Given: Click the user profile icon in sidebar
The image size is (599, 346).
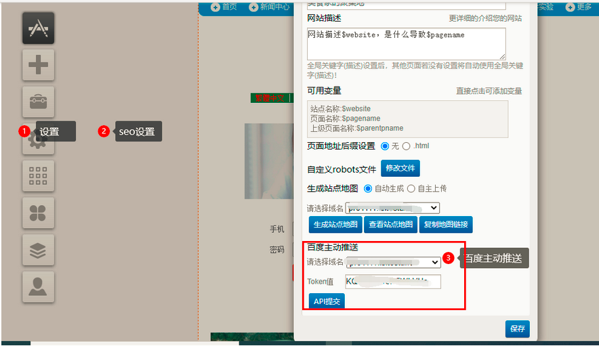Looking at the screenshot, I should (38, 287).
